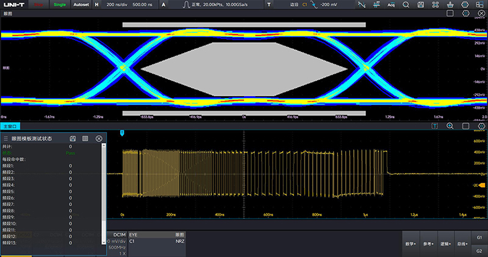The height and width of the screenshot is (257, 488).
Task: Open acquisition mode 20.00kPts 10.00GSa/s field
Action: click(x=216, y=5)
